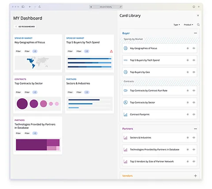This screenshot has width=212, height=189.
Task: Preview Top 5 Buyers by Tech Spend eye icon
Action: [194, 60]
